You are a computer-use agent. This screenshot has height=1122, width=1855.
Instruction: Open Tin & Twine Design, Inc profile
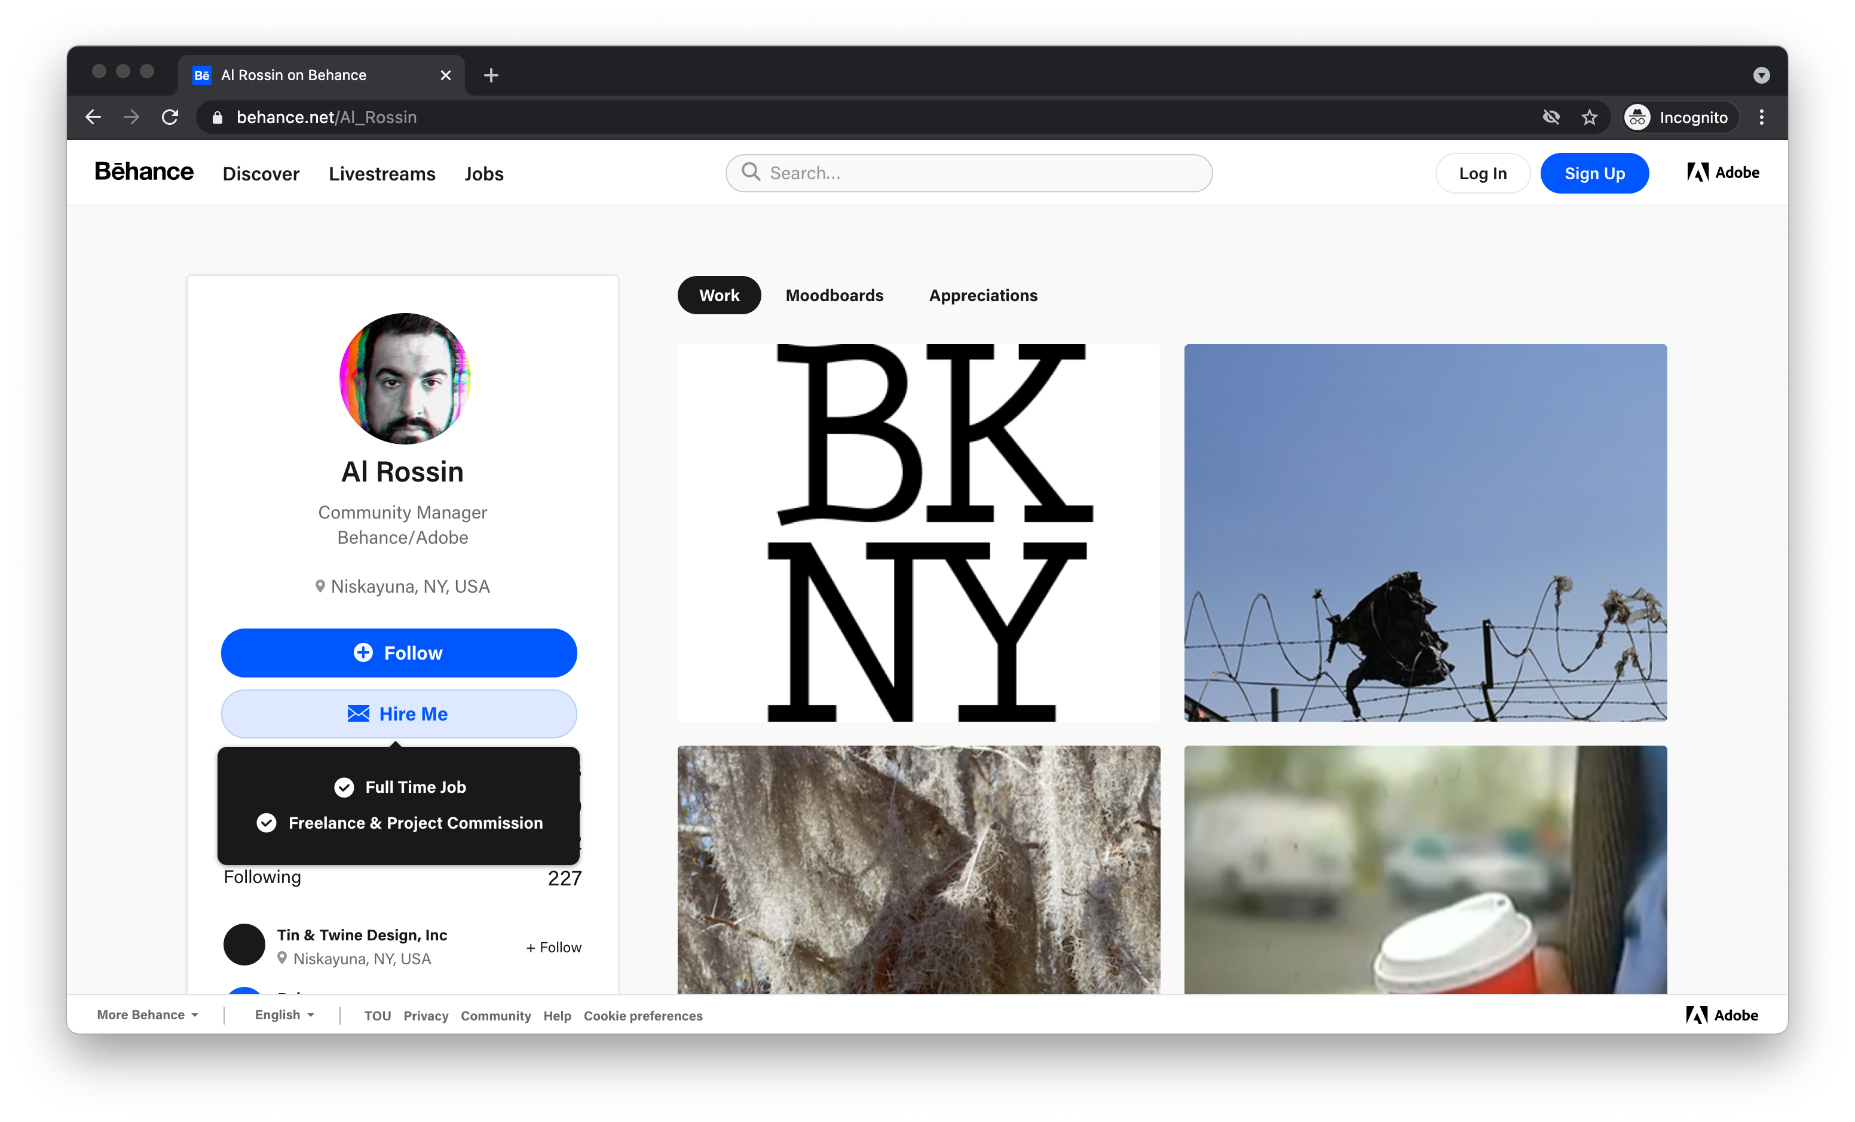click(362, 934)
